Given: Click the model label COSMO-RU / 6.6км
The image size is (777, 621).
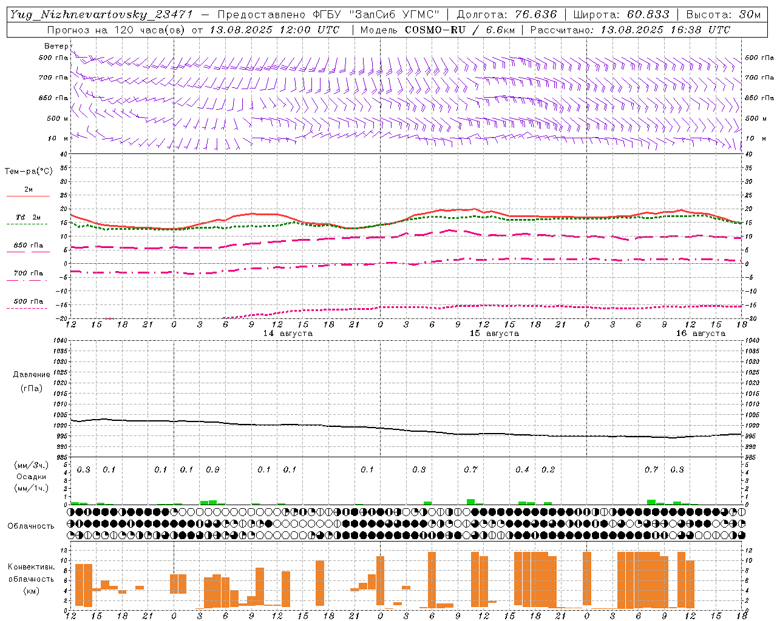Looking at the screenshot, I should [x=460, y=30].
